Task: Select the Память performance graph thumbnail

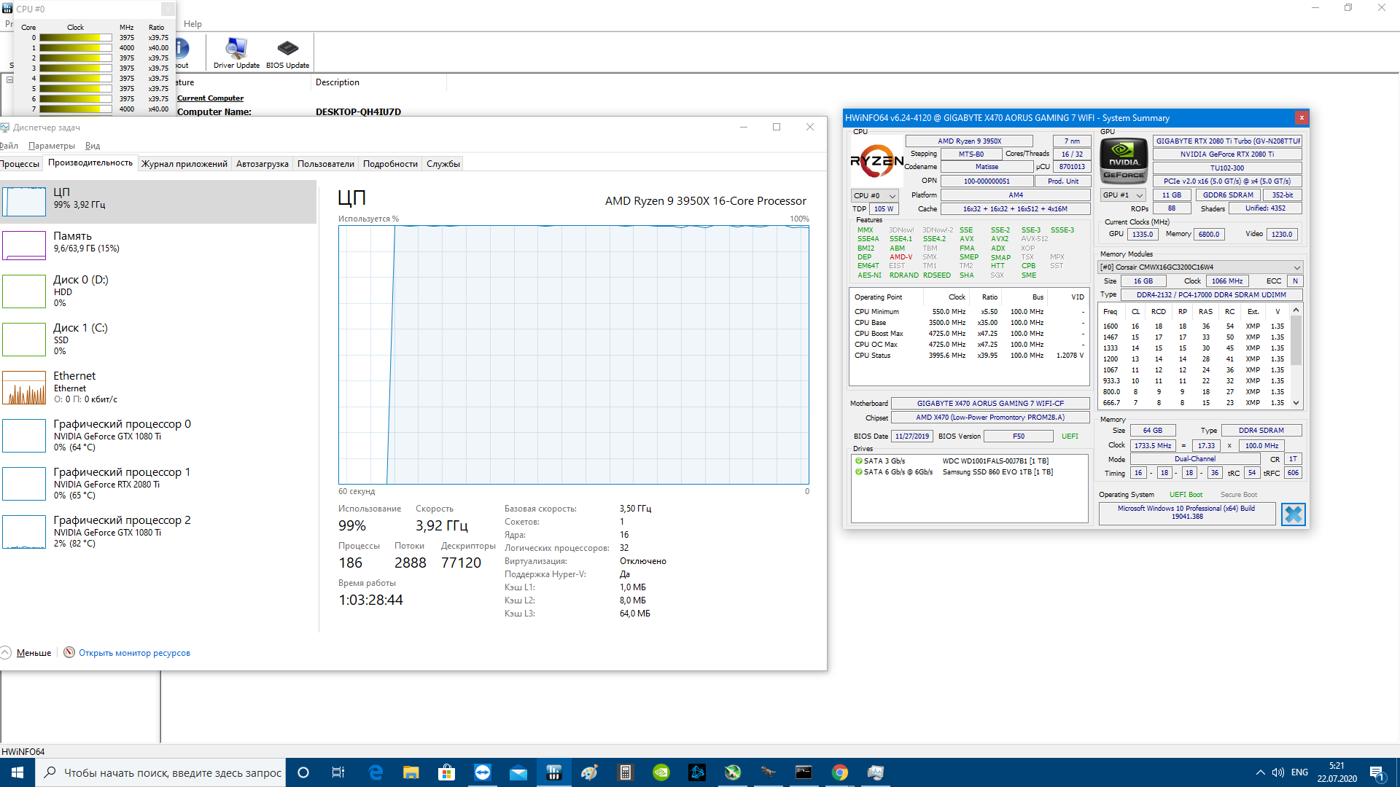Action: 24,245
